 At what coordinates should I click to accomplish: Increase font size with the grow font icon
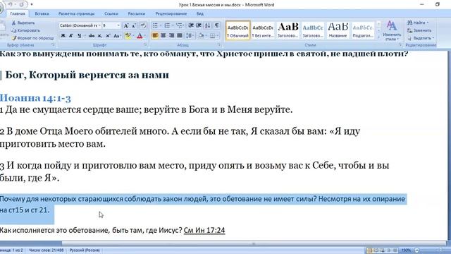(126, 25)
